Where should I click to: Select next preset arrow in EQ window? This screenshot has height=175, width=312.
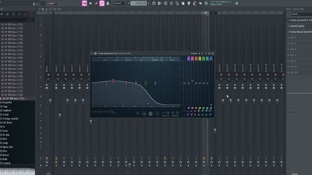coord(202,53)
